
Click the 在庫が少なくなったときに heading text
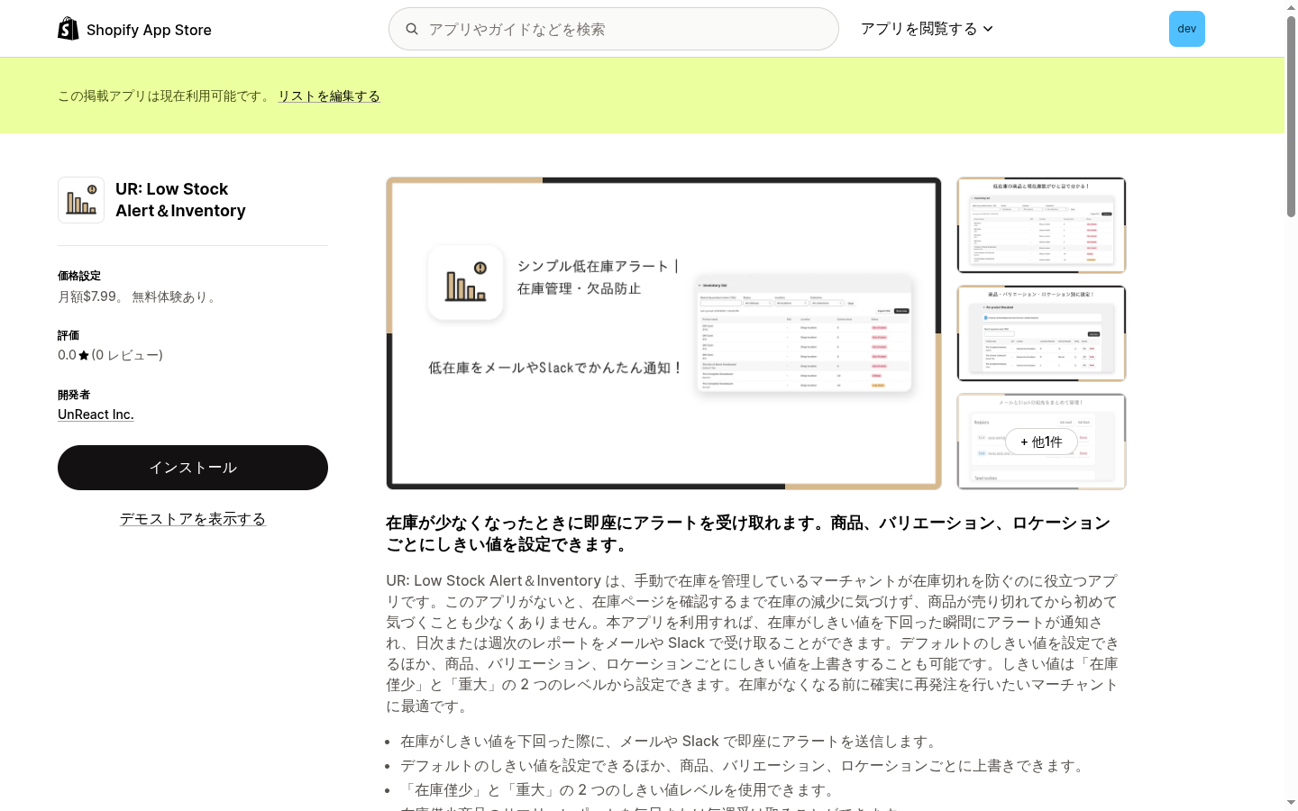[x=748, y=533]
